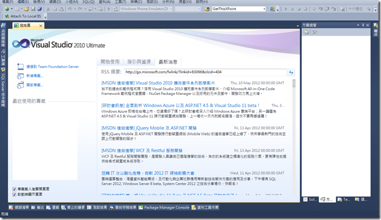
Task: Expand the GetThisXPoint find combo box dropdown
Action: pos(264,9)
